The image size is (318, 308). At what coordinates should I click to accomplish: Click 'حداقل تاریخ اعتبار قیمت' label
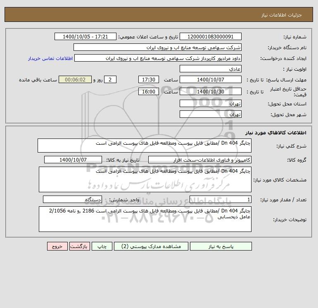coord(288,92)
